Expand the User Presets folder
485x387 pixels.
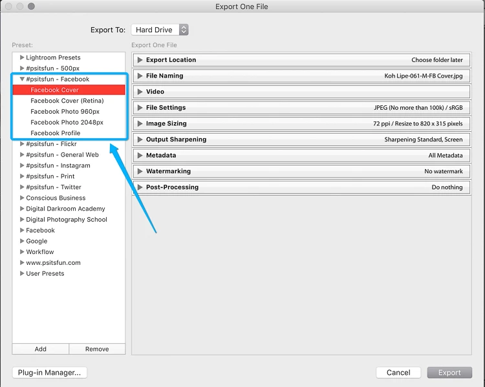coord(21,273)
